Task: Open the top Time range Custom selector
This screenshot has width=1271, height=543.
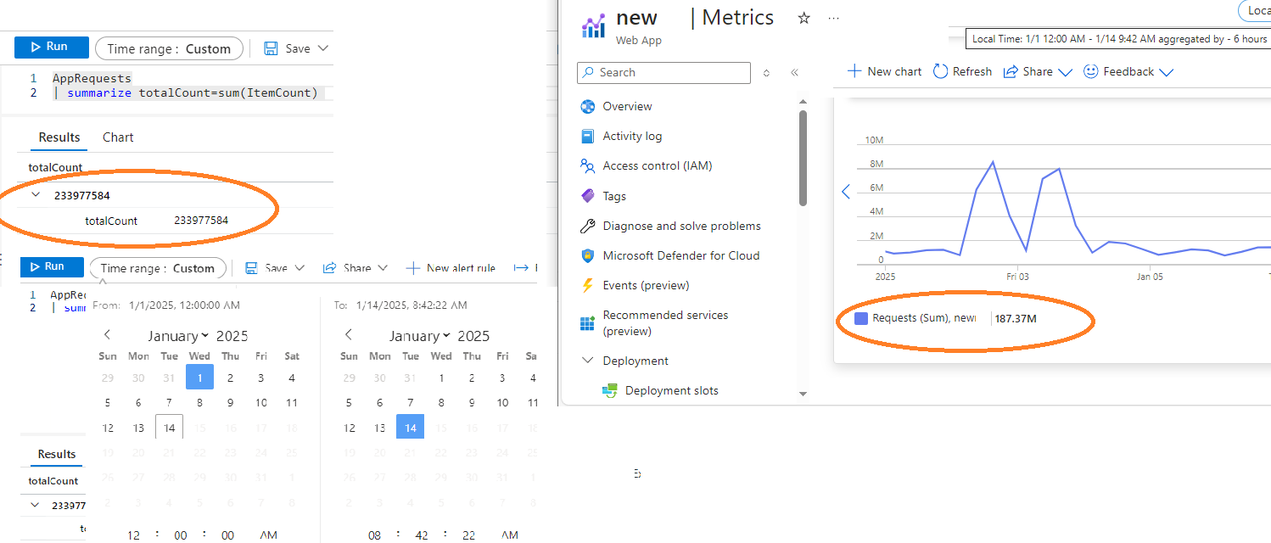Action: 169,48
